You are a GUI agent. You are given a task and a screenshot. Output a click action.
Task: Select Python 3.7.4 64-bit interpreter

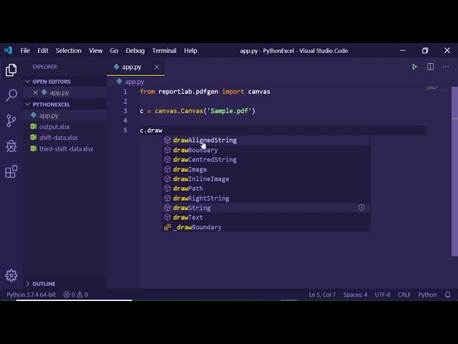[31, 295]
